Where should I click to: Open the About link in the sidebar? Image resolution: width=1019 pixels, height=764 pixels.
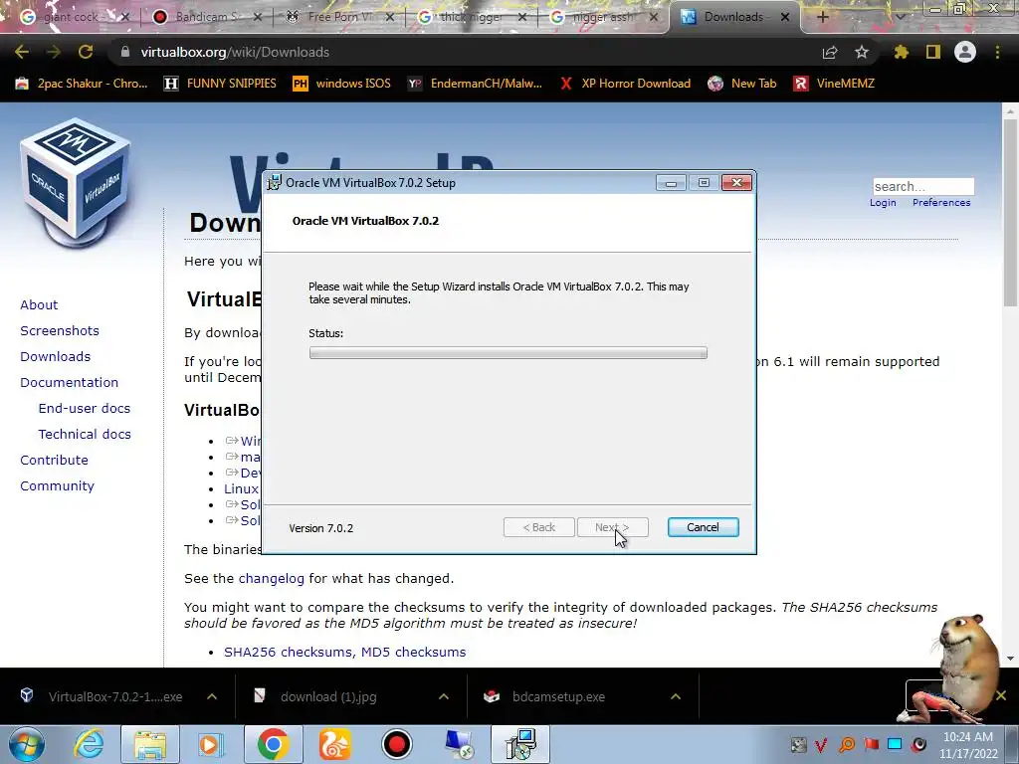pos(39,304)
